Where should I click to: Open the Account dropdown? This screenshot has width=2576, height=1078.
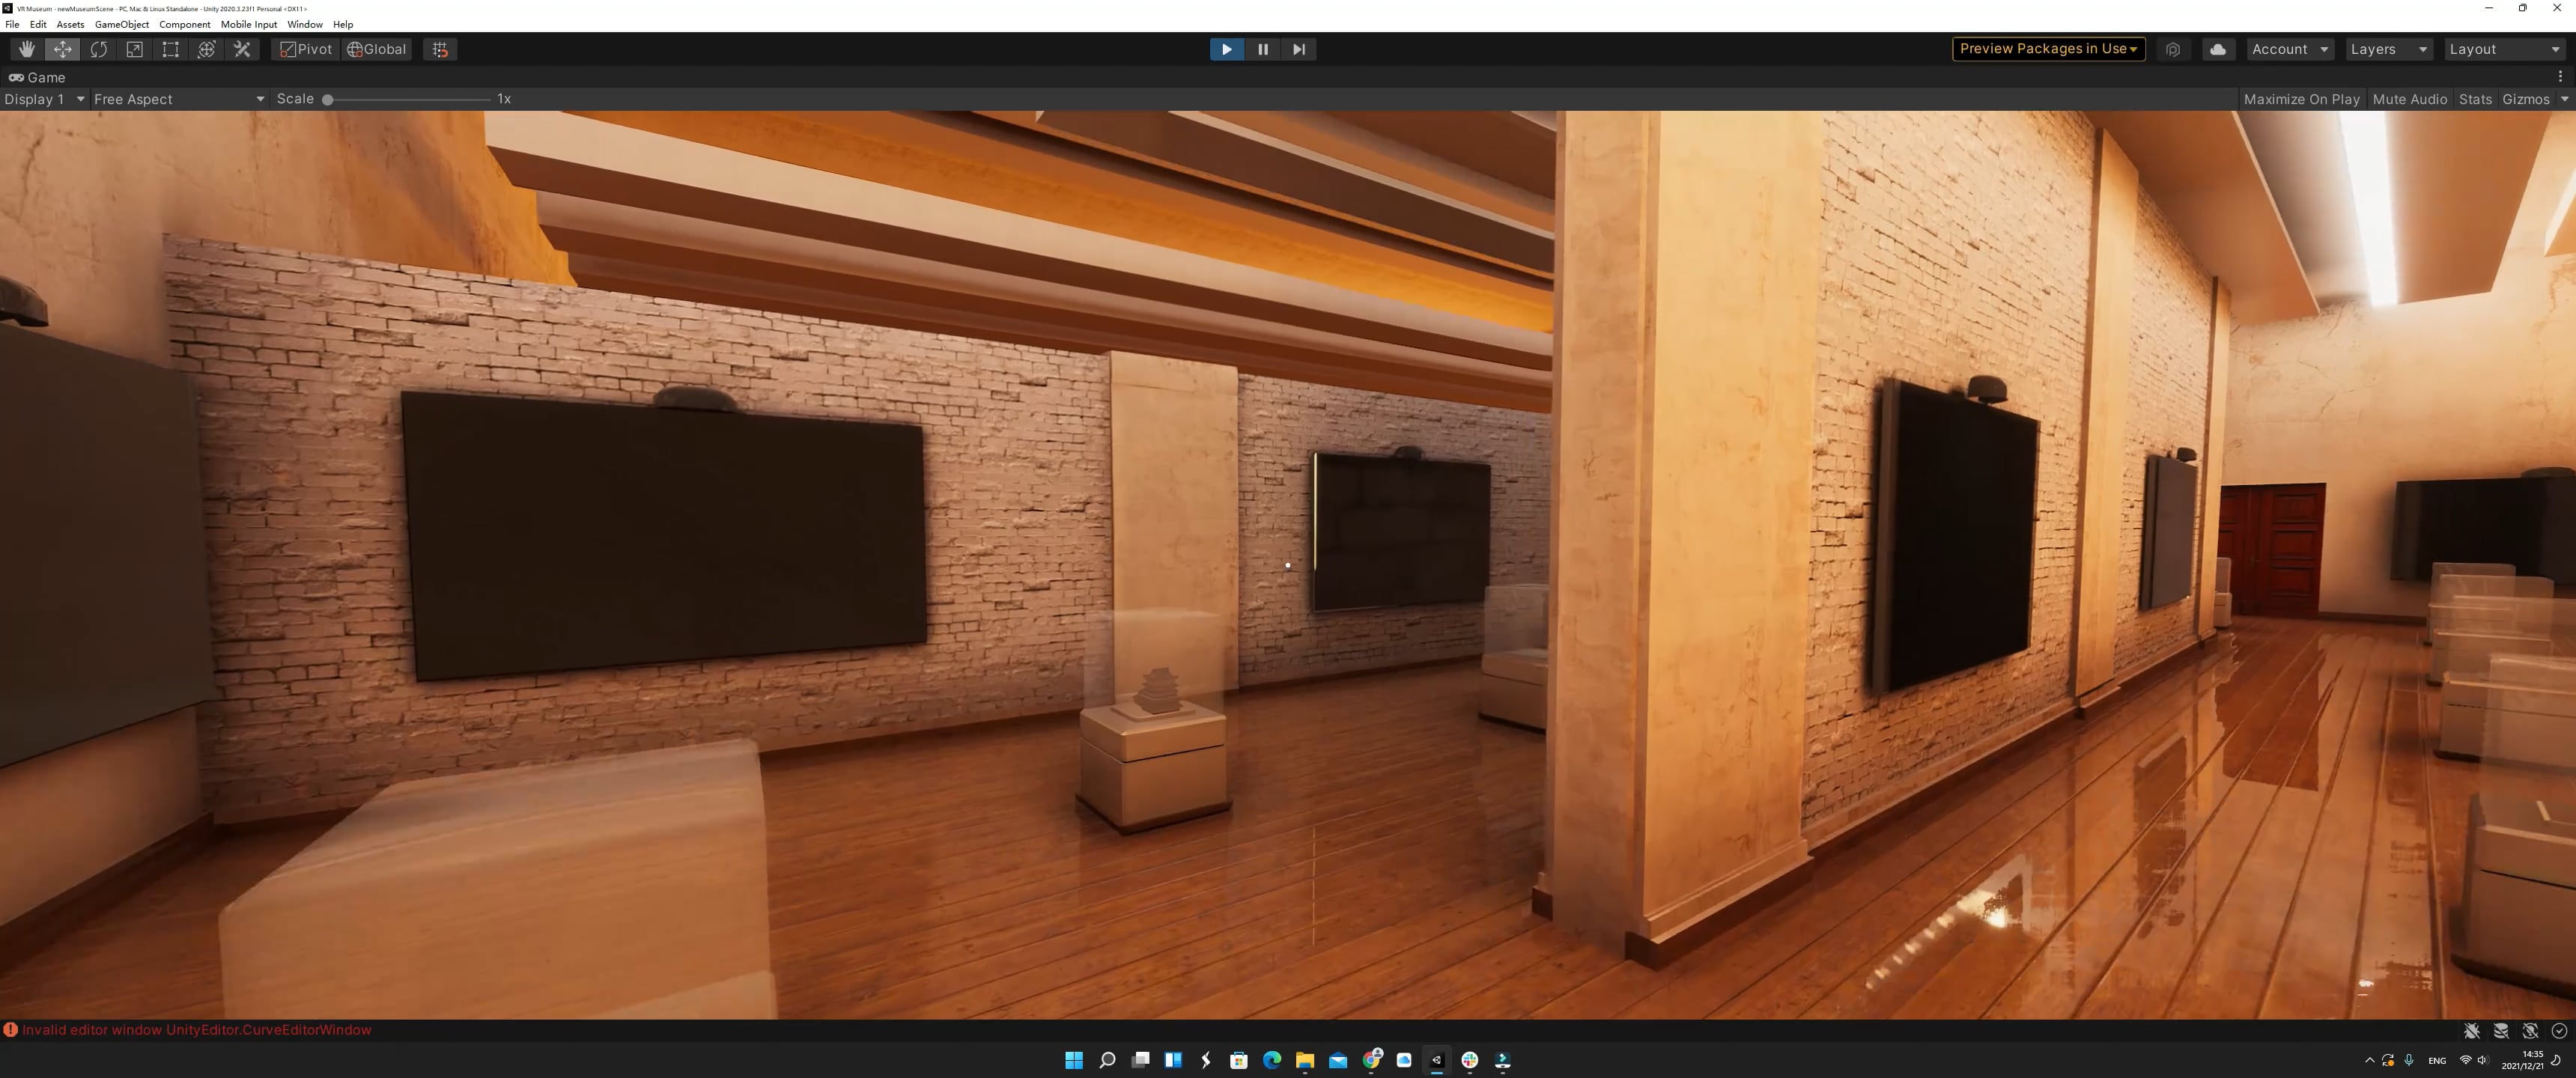pos(2290,49)
